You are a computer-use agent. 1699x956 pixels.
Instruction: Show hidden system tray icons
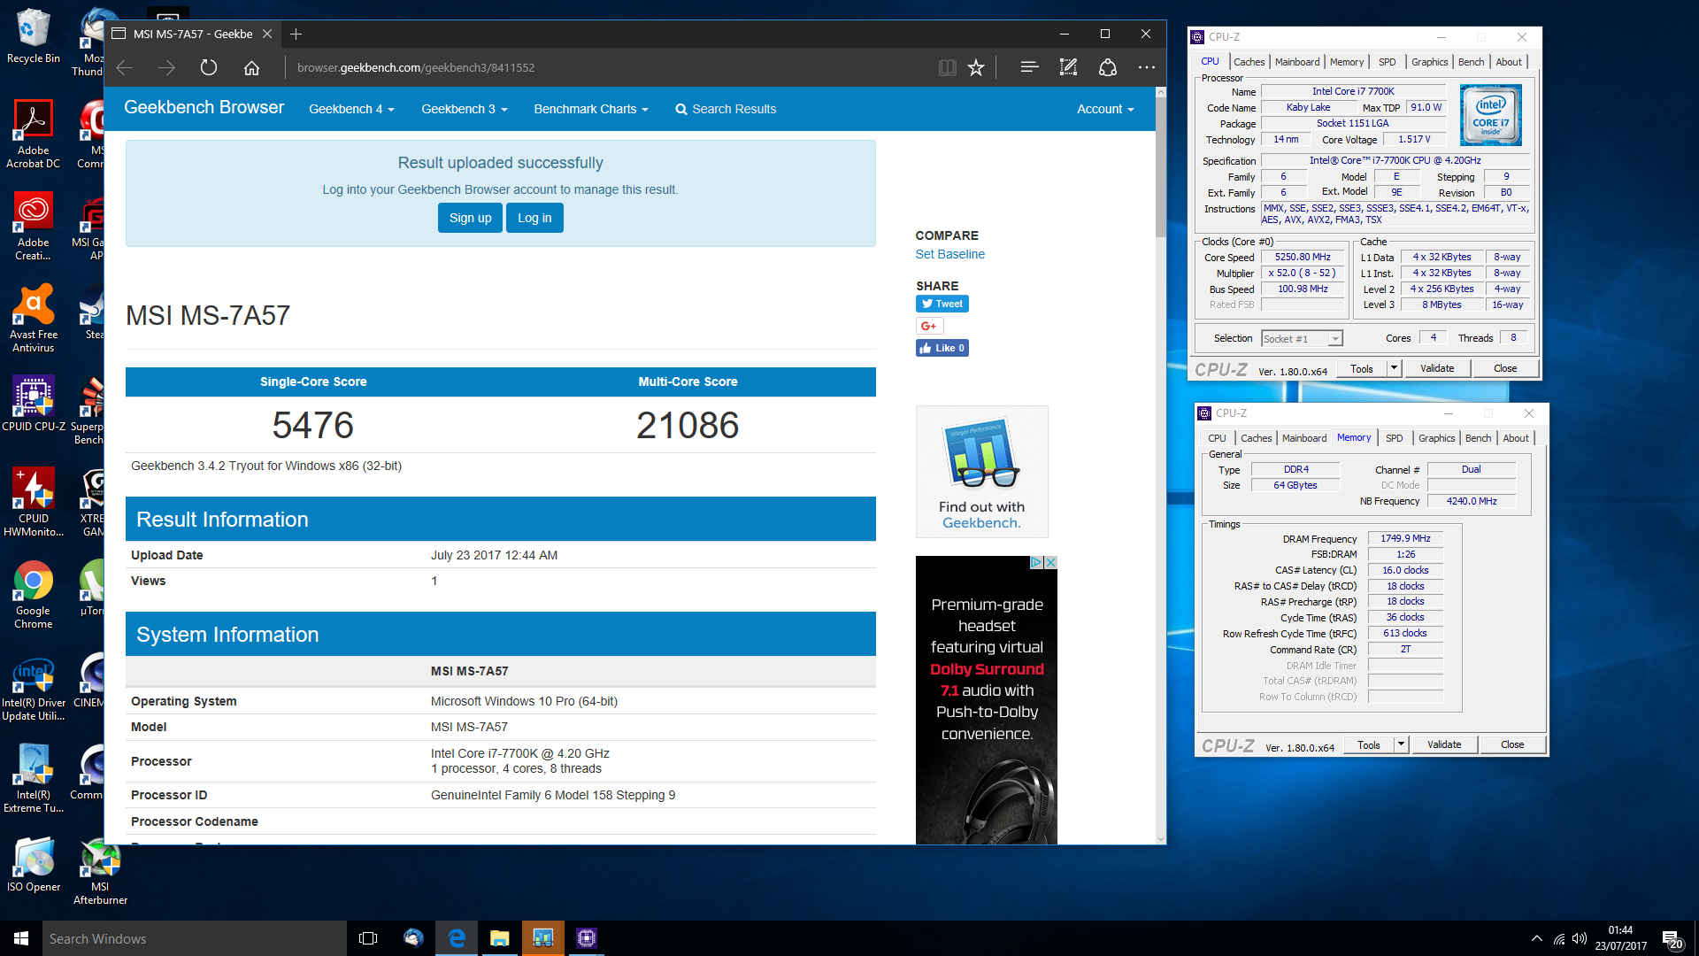(1537, 938)
